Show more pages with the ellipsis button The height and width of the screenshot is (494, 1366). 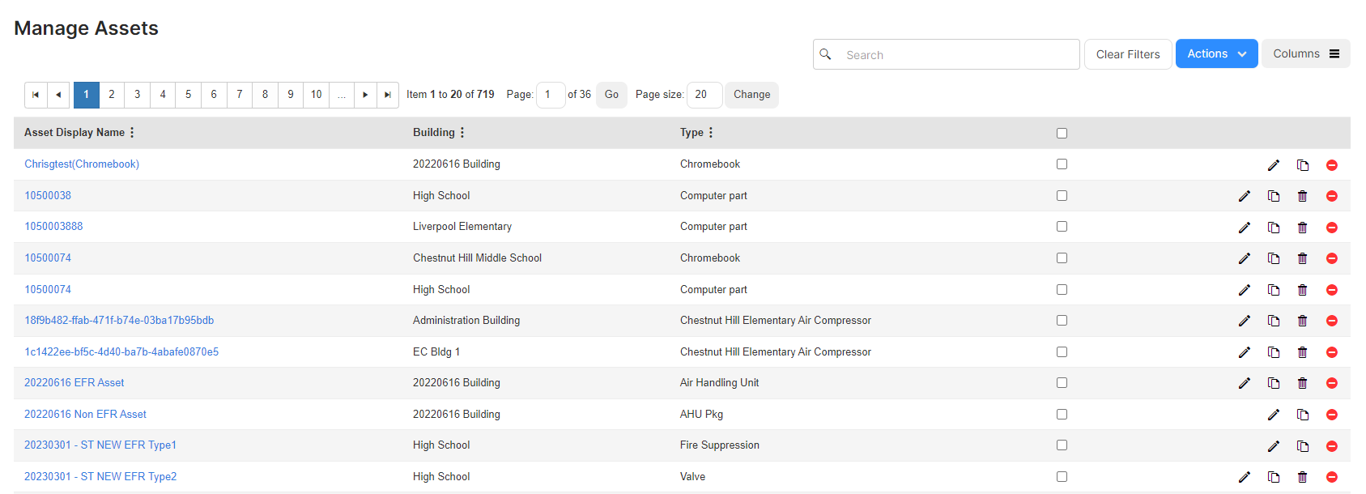tap(342, 95)
